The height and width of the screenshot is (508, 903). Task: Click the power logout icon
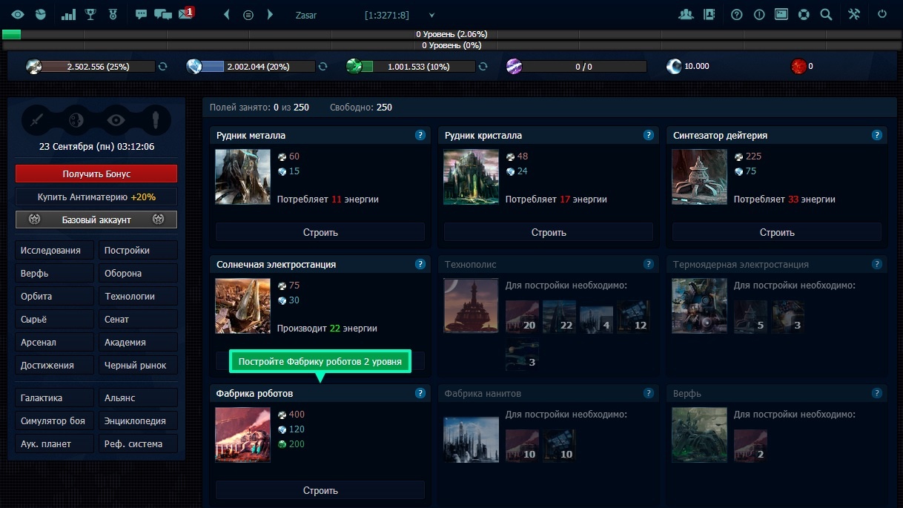point(881,14)
